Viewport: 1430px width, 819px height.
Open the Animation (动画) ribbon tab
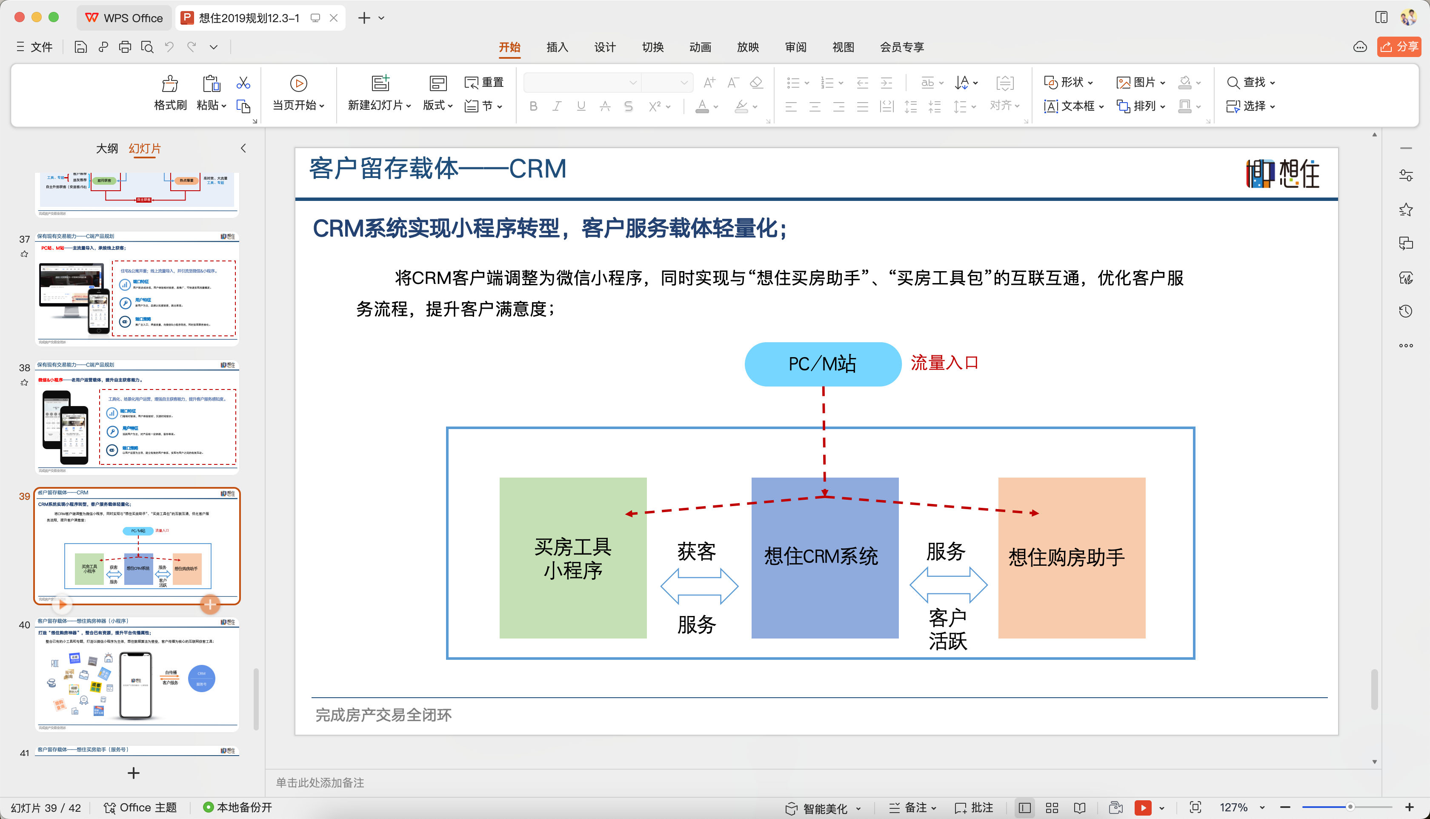point(700,47)
